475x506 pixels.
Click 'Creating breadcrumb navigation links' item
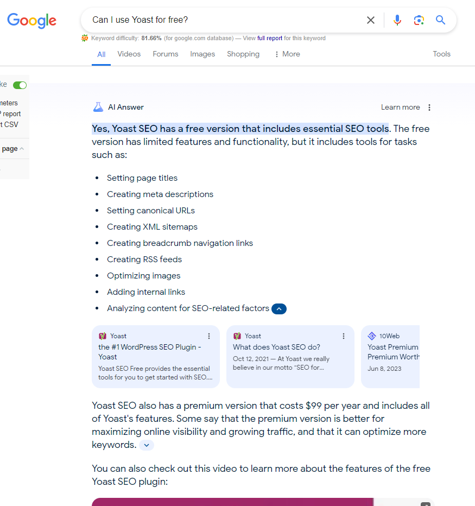(x=180, y=243)
